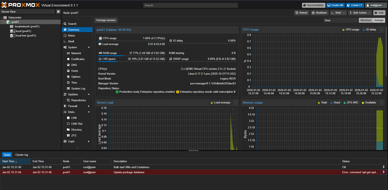Collapse the Datacenter tree node
The image size is (388, 190).
[2, 18]
